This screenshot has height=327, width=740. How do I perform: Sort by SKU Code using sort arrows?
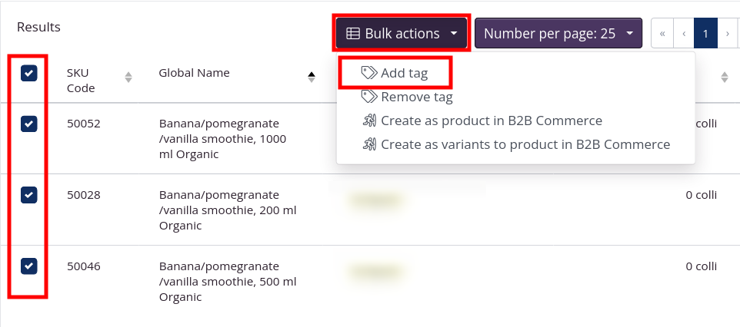128,77
